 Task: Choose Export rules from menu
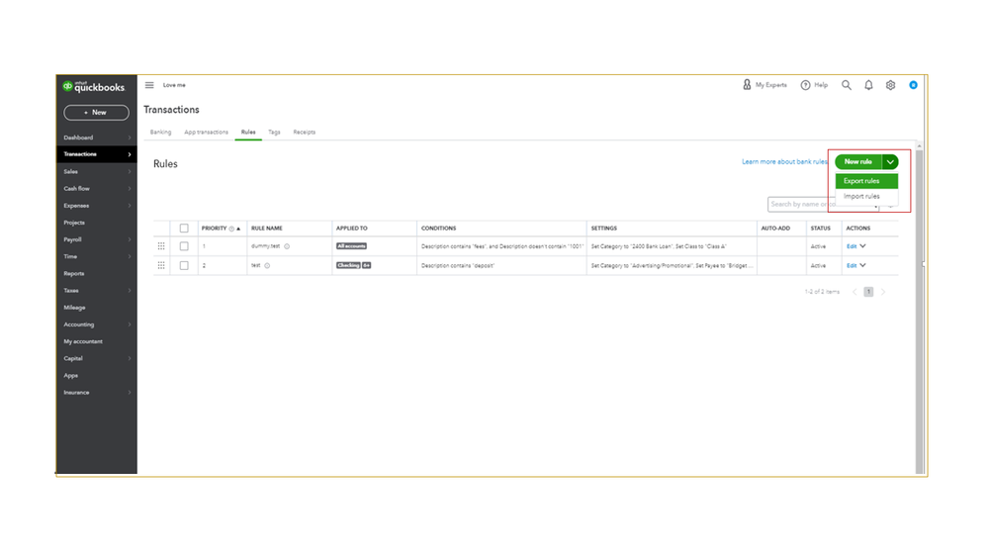(866, 181)
